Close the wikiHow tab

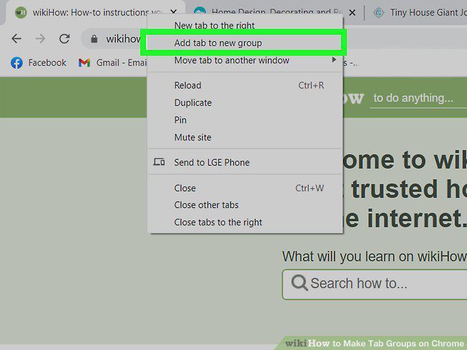[173, 12]
